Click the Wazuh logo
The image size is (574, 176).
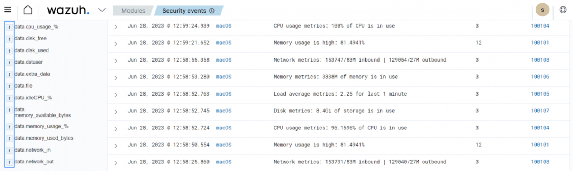[x=68, y=10]
